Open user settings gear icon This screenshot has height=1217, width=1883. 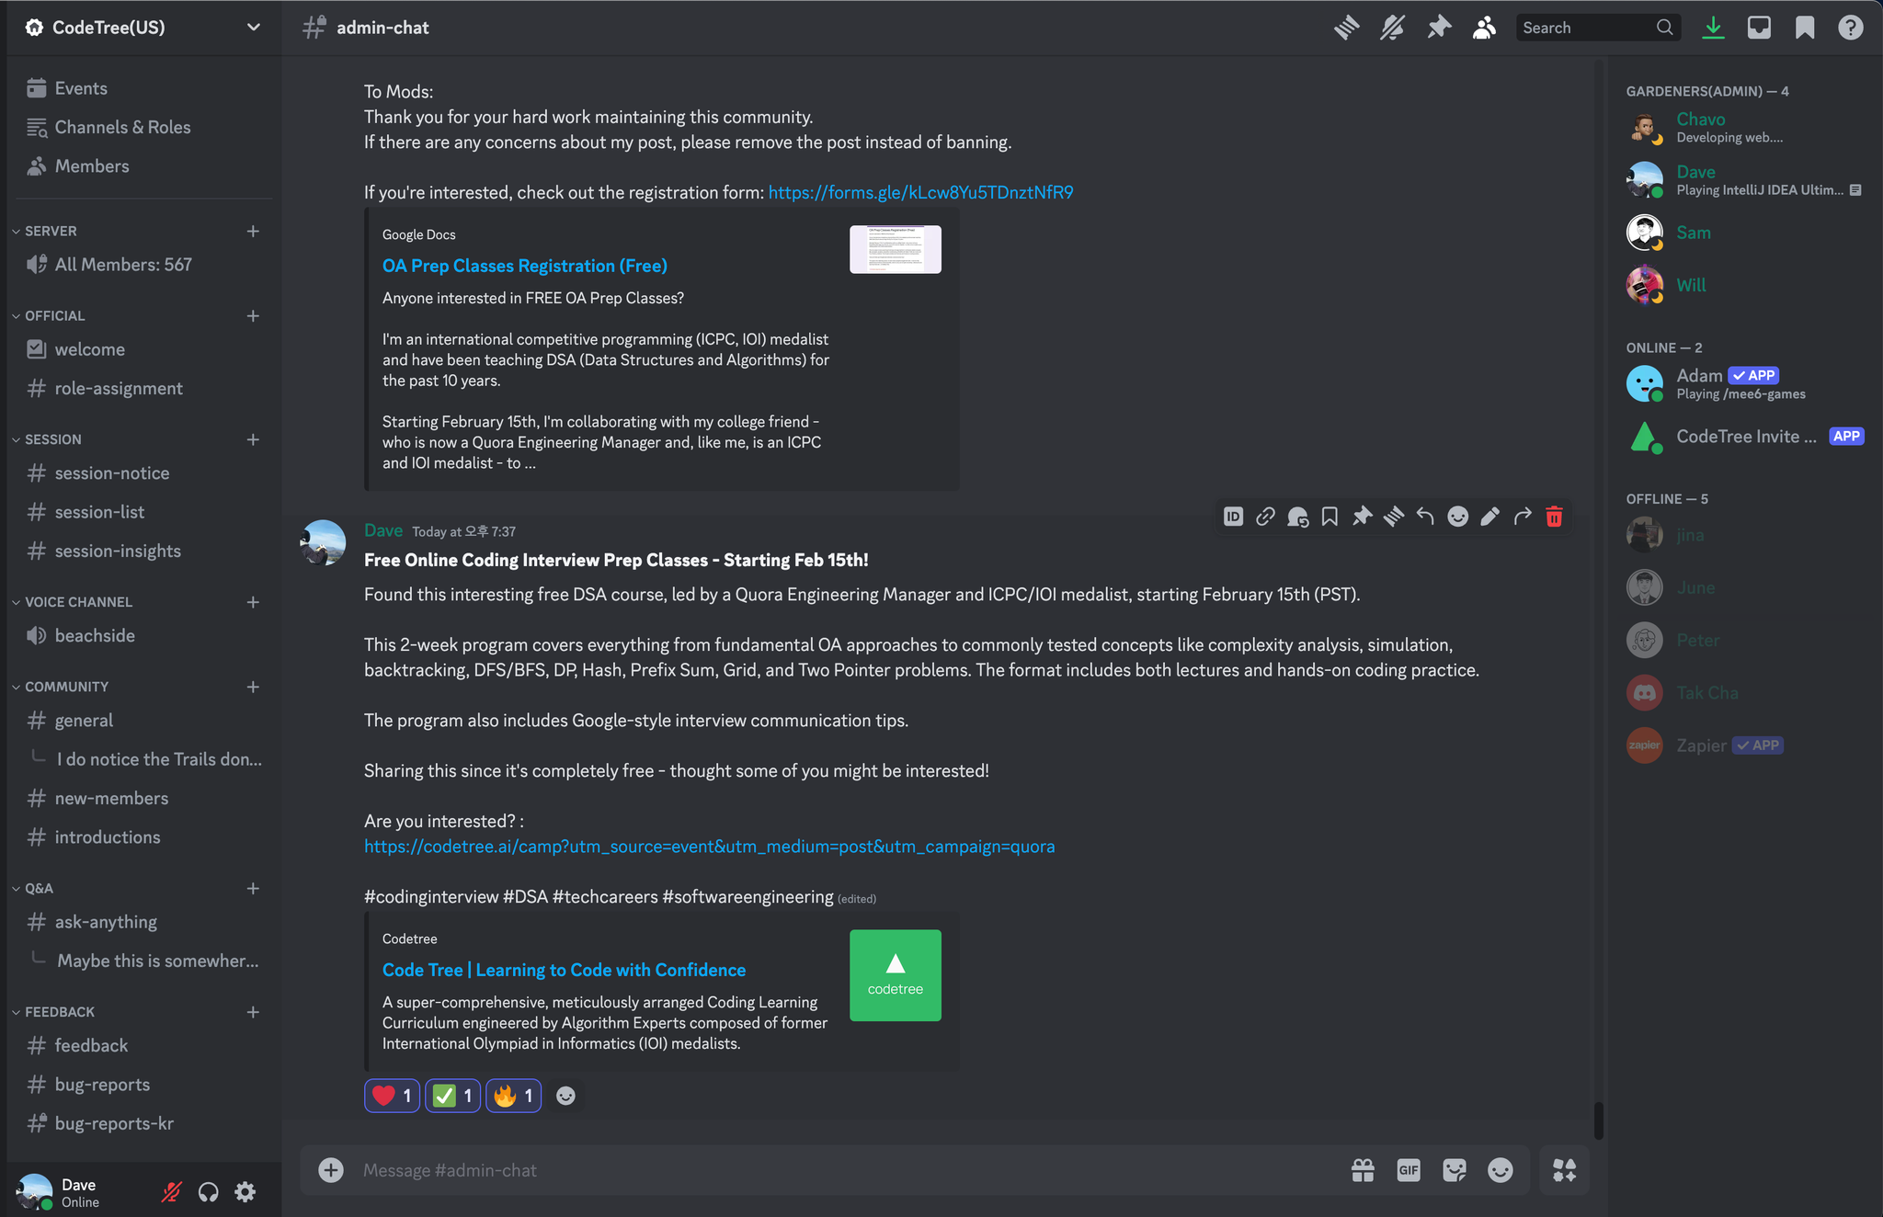245,1192
